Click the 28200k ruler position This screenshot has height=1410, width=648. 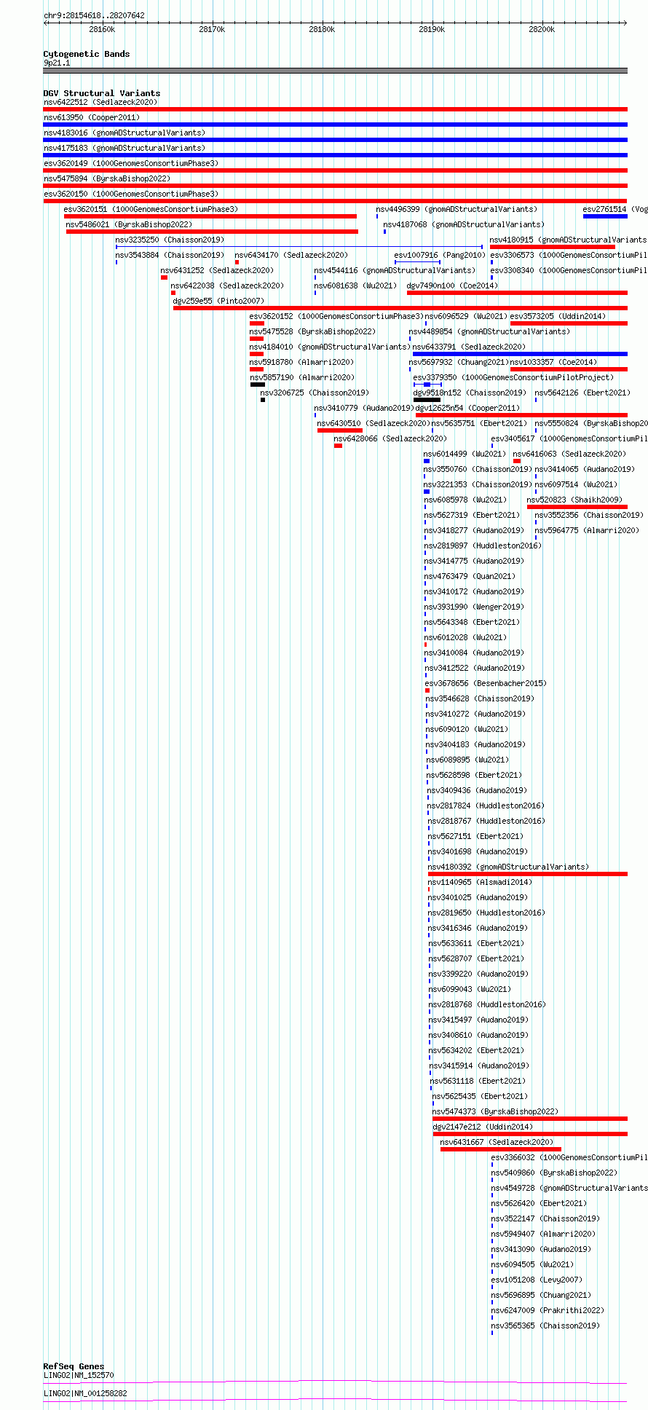click(x=542, y=29)
